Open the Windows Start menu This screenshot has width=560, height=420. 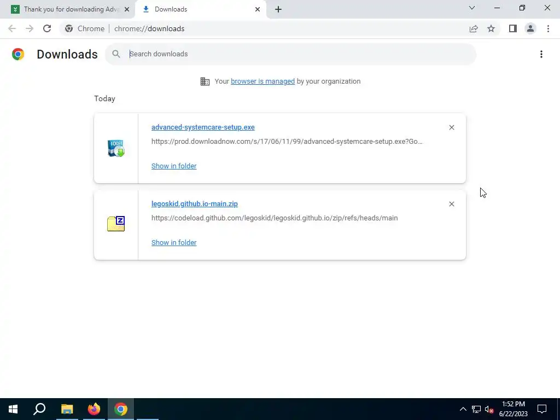(x=13, y=409)
